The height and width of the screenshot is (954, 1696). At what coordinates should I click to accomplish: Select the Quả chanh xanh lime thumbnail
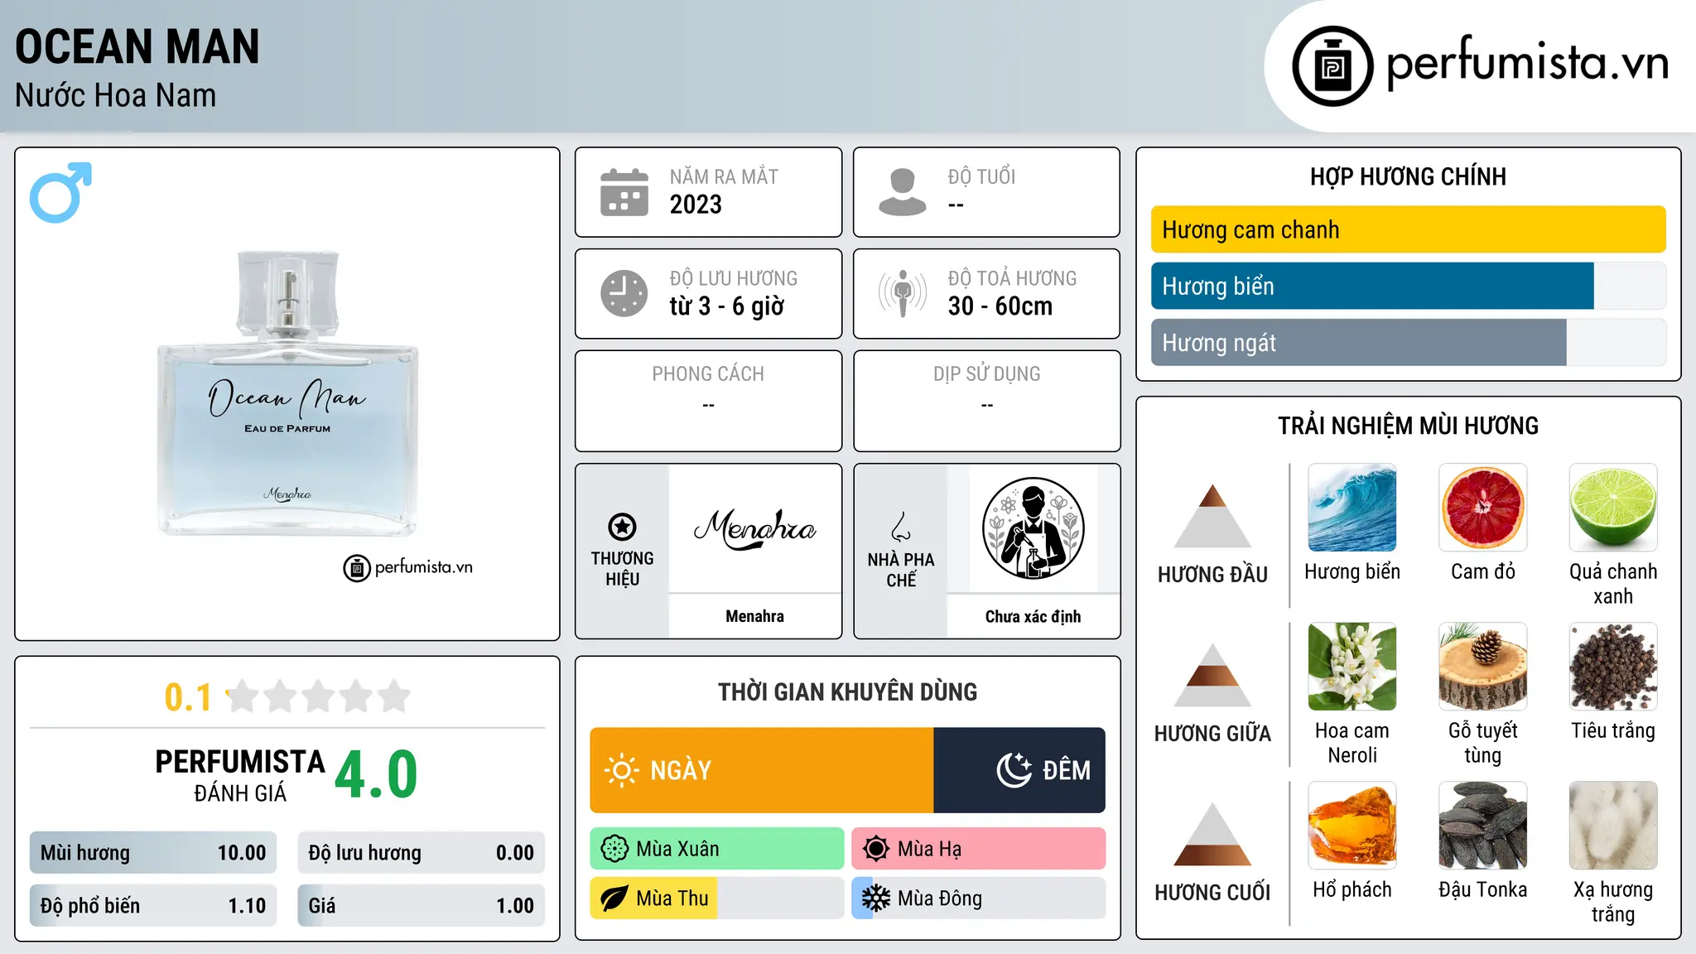point(1613,508)
